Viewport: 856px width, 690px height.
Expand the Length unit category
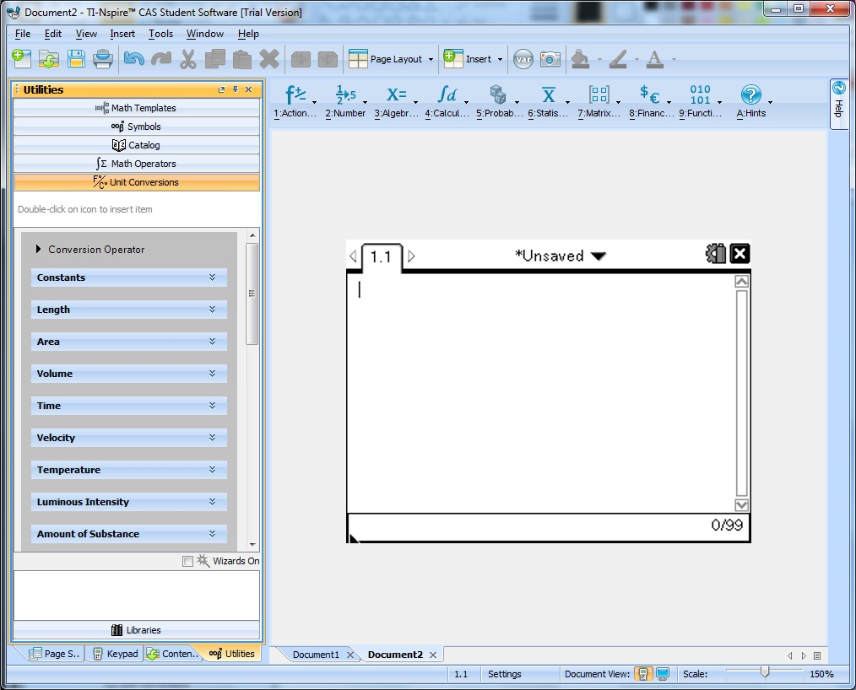tap(128, 310)
